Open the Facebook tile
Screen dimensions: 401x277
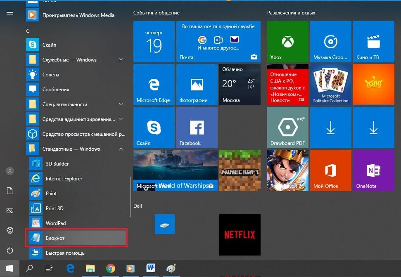coord(197,128)
